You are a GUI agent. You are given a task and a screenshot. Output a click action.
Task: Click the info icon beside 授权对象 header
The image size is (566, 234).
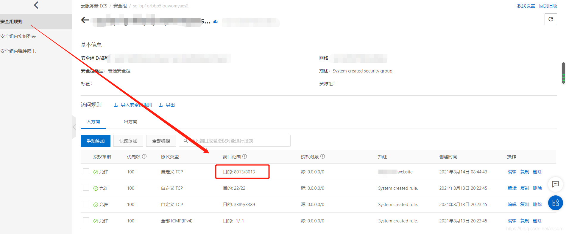click(x=323, y=156)
